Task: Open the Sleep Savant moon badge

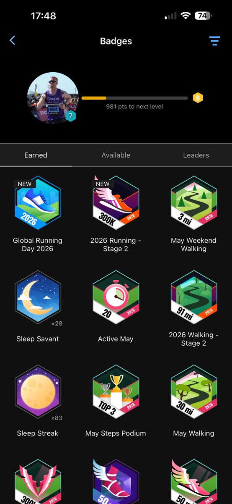Action: coord(38,298)
